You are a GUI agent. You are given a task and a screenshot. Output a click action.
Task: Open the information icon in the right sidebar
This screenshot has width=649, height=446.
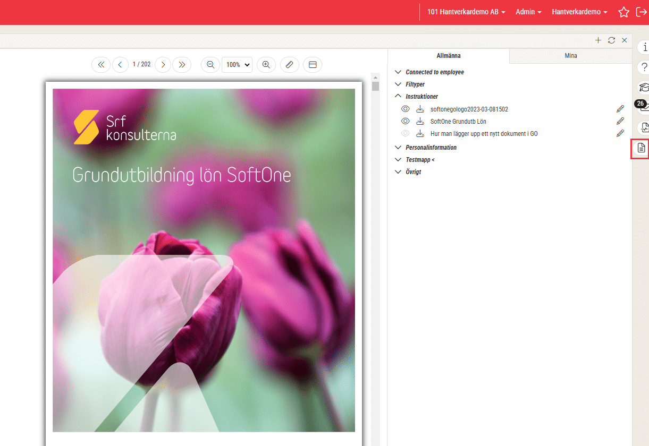643,47
